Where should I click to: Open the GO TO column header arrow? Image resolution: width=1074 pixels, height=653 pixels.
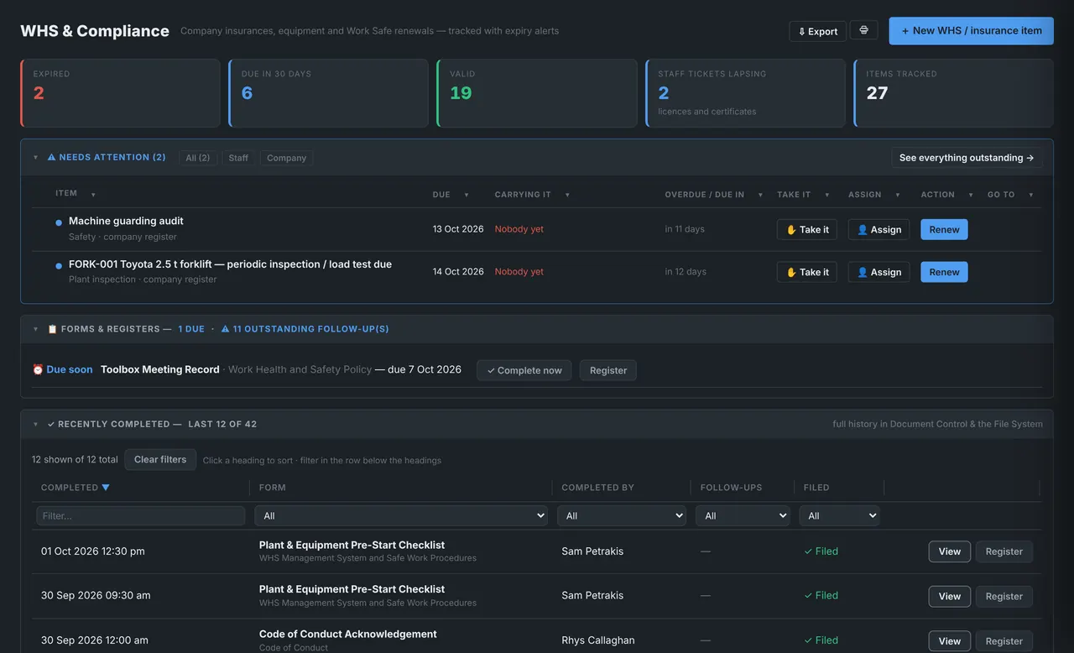pyautogui.click(x=1030, y=195)
